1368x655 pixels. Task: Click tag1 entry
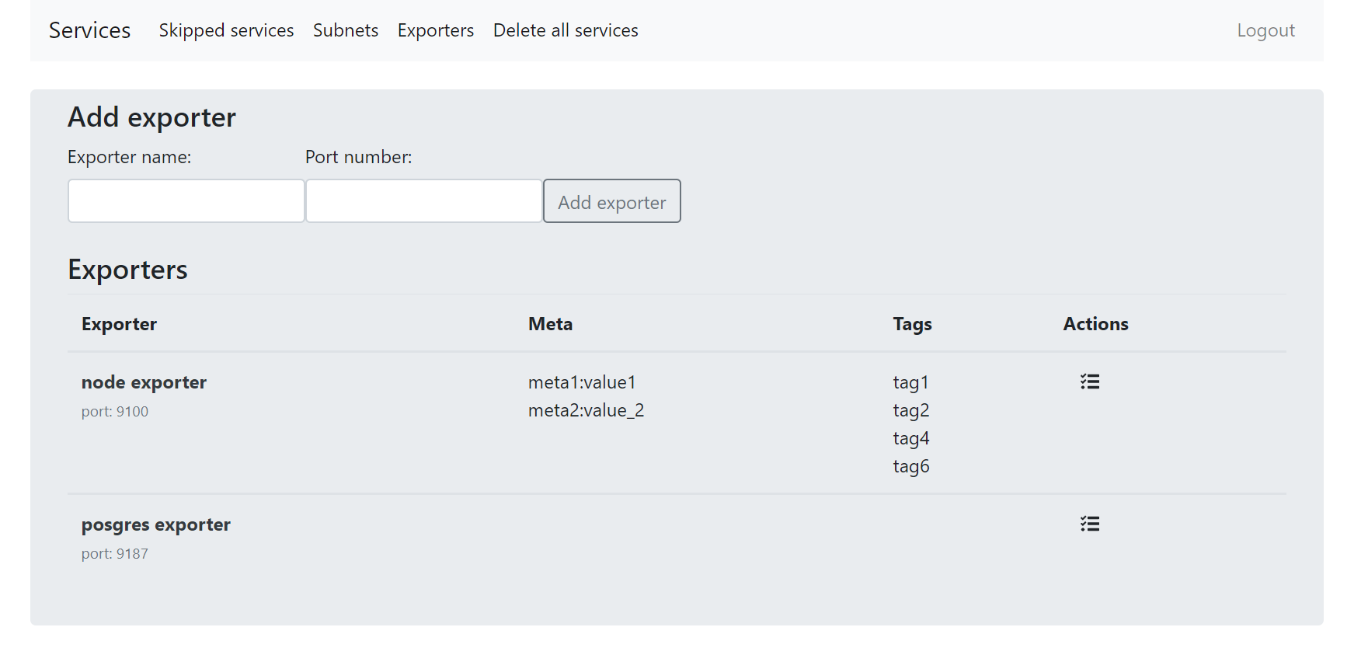click(910, 383)
